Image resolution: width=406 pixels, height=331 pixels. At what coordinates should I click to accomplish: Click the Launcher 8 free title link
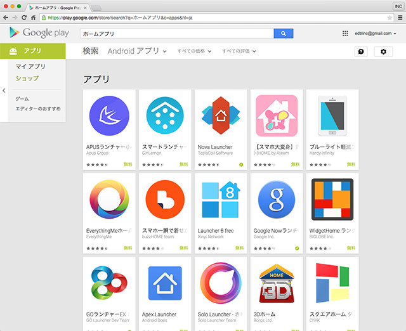point(216,231)
